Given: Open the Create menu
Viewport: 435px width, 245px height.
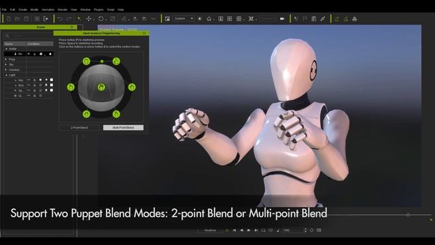Looking at the screenshot, I should [22, 10].
